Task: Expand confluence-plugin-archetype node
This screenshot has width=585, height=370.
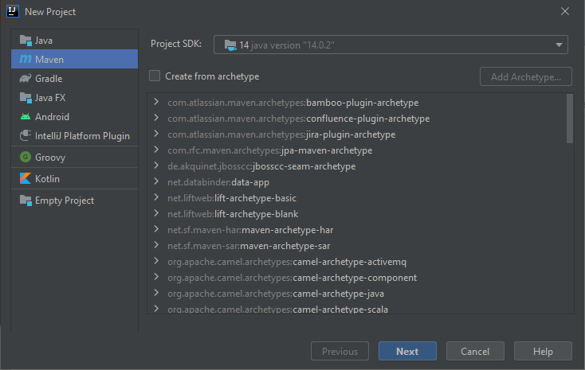Action: click(x=156, y=118)
